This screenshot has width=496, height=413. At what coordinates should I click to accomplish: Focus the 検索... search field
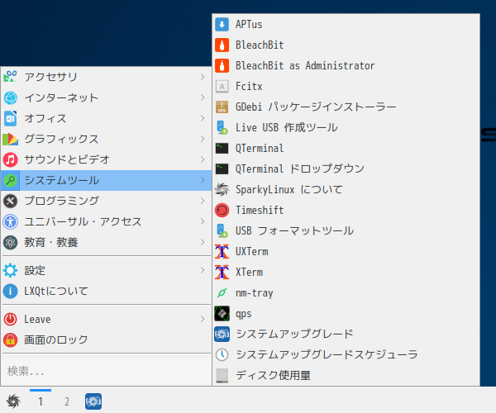[x=106, y=371]
